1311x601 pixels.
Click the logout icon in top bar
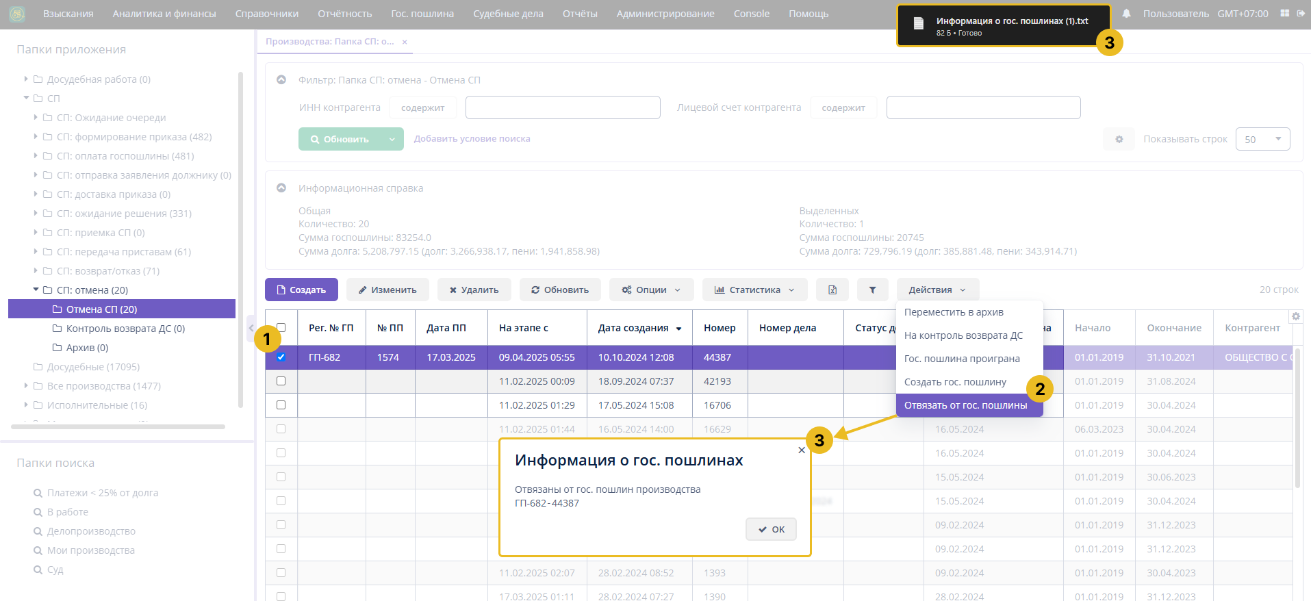[1301, 14]
